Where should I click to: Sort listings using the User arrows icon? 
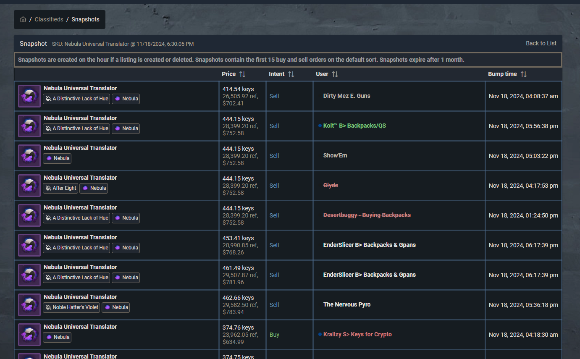click(335, 74)
